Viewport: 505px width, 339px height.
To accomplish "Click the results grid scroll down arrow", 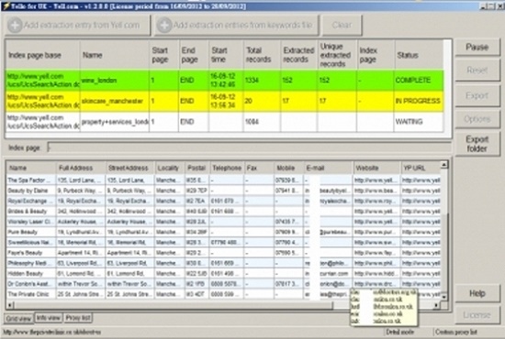I will pos(444,297).
